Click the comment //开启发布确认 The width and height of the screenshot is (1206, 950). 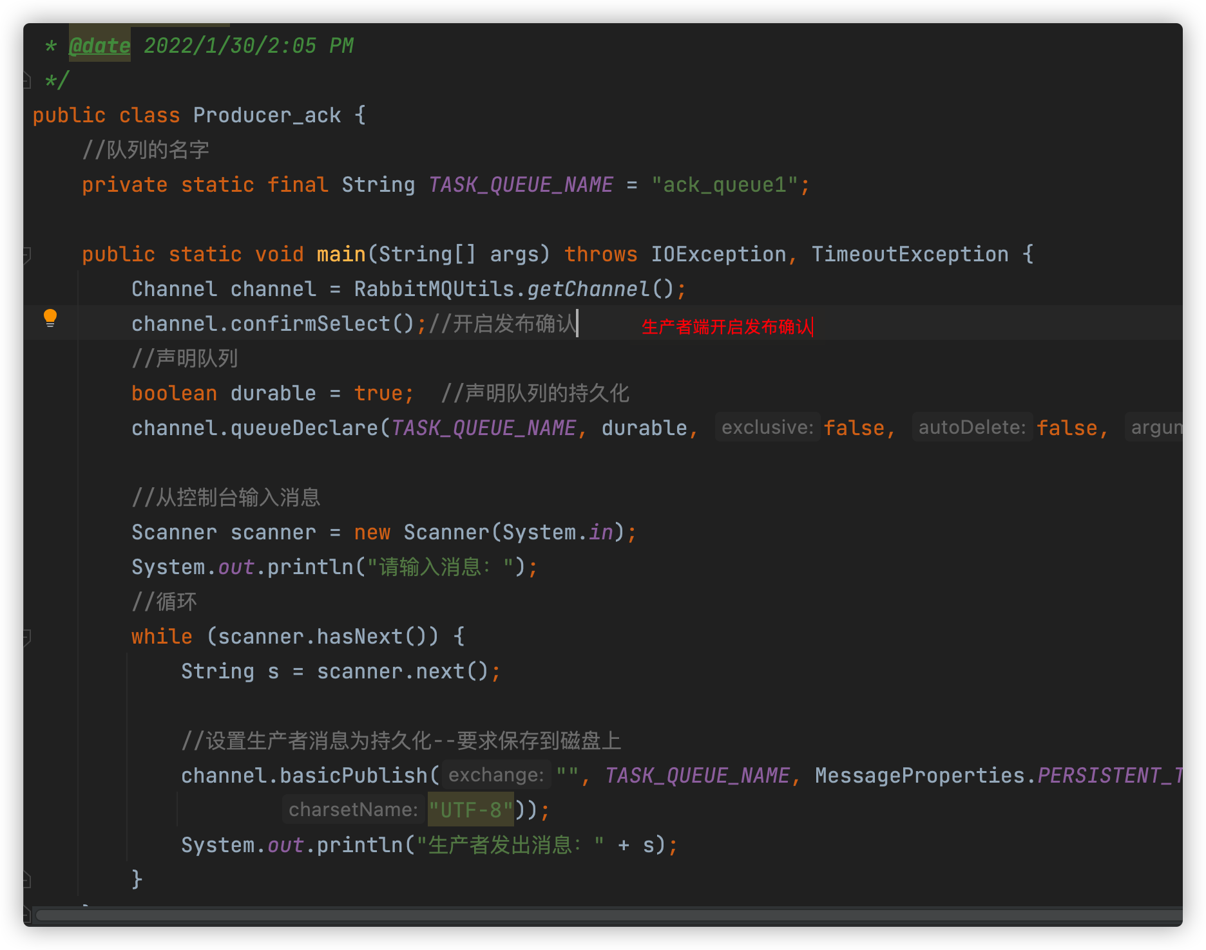coord(502,324)
